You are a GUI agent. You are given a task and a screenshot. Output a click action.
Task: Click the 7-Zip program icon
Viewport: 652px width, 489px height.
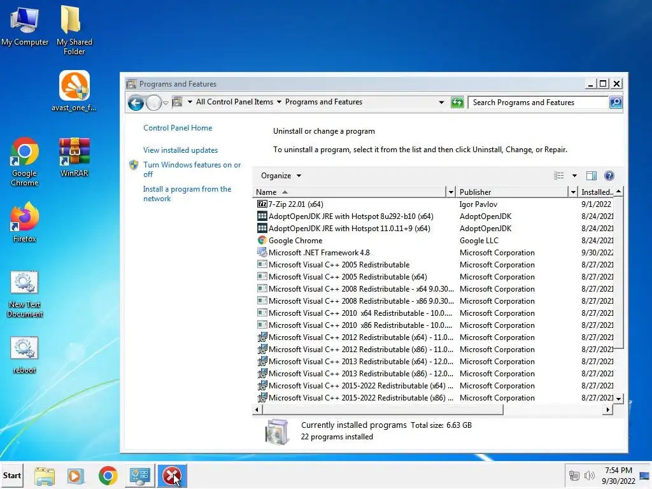pos(262,204)
